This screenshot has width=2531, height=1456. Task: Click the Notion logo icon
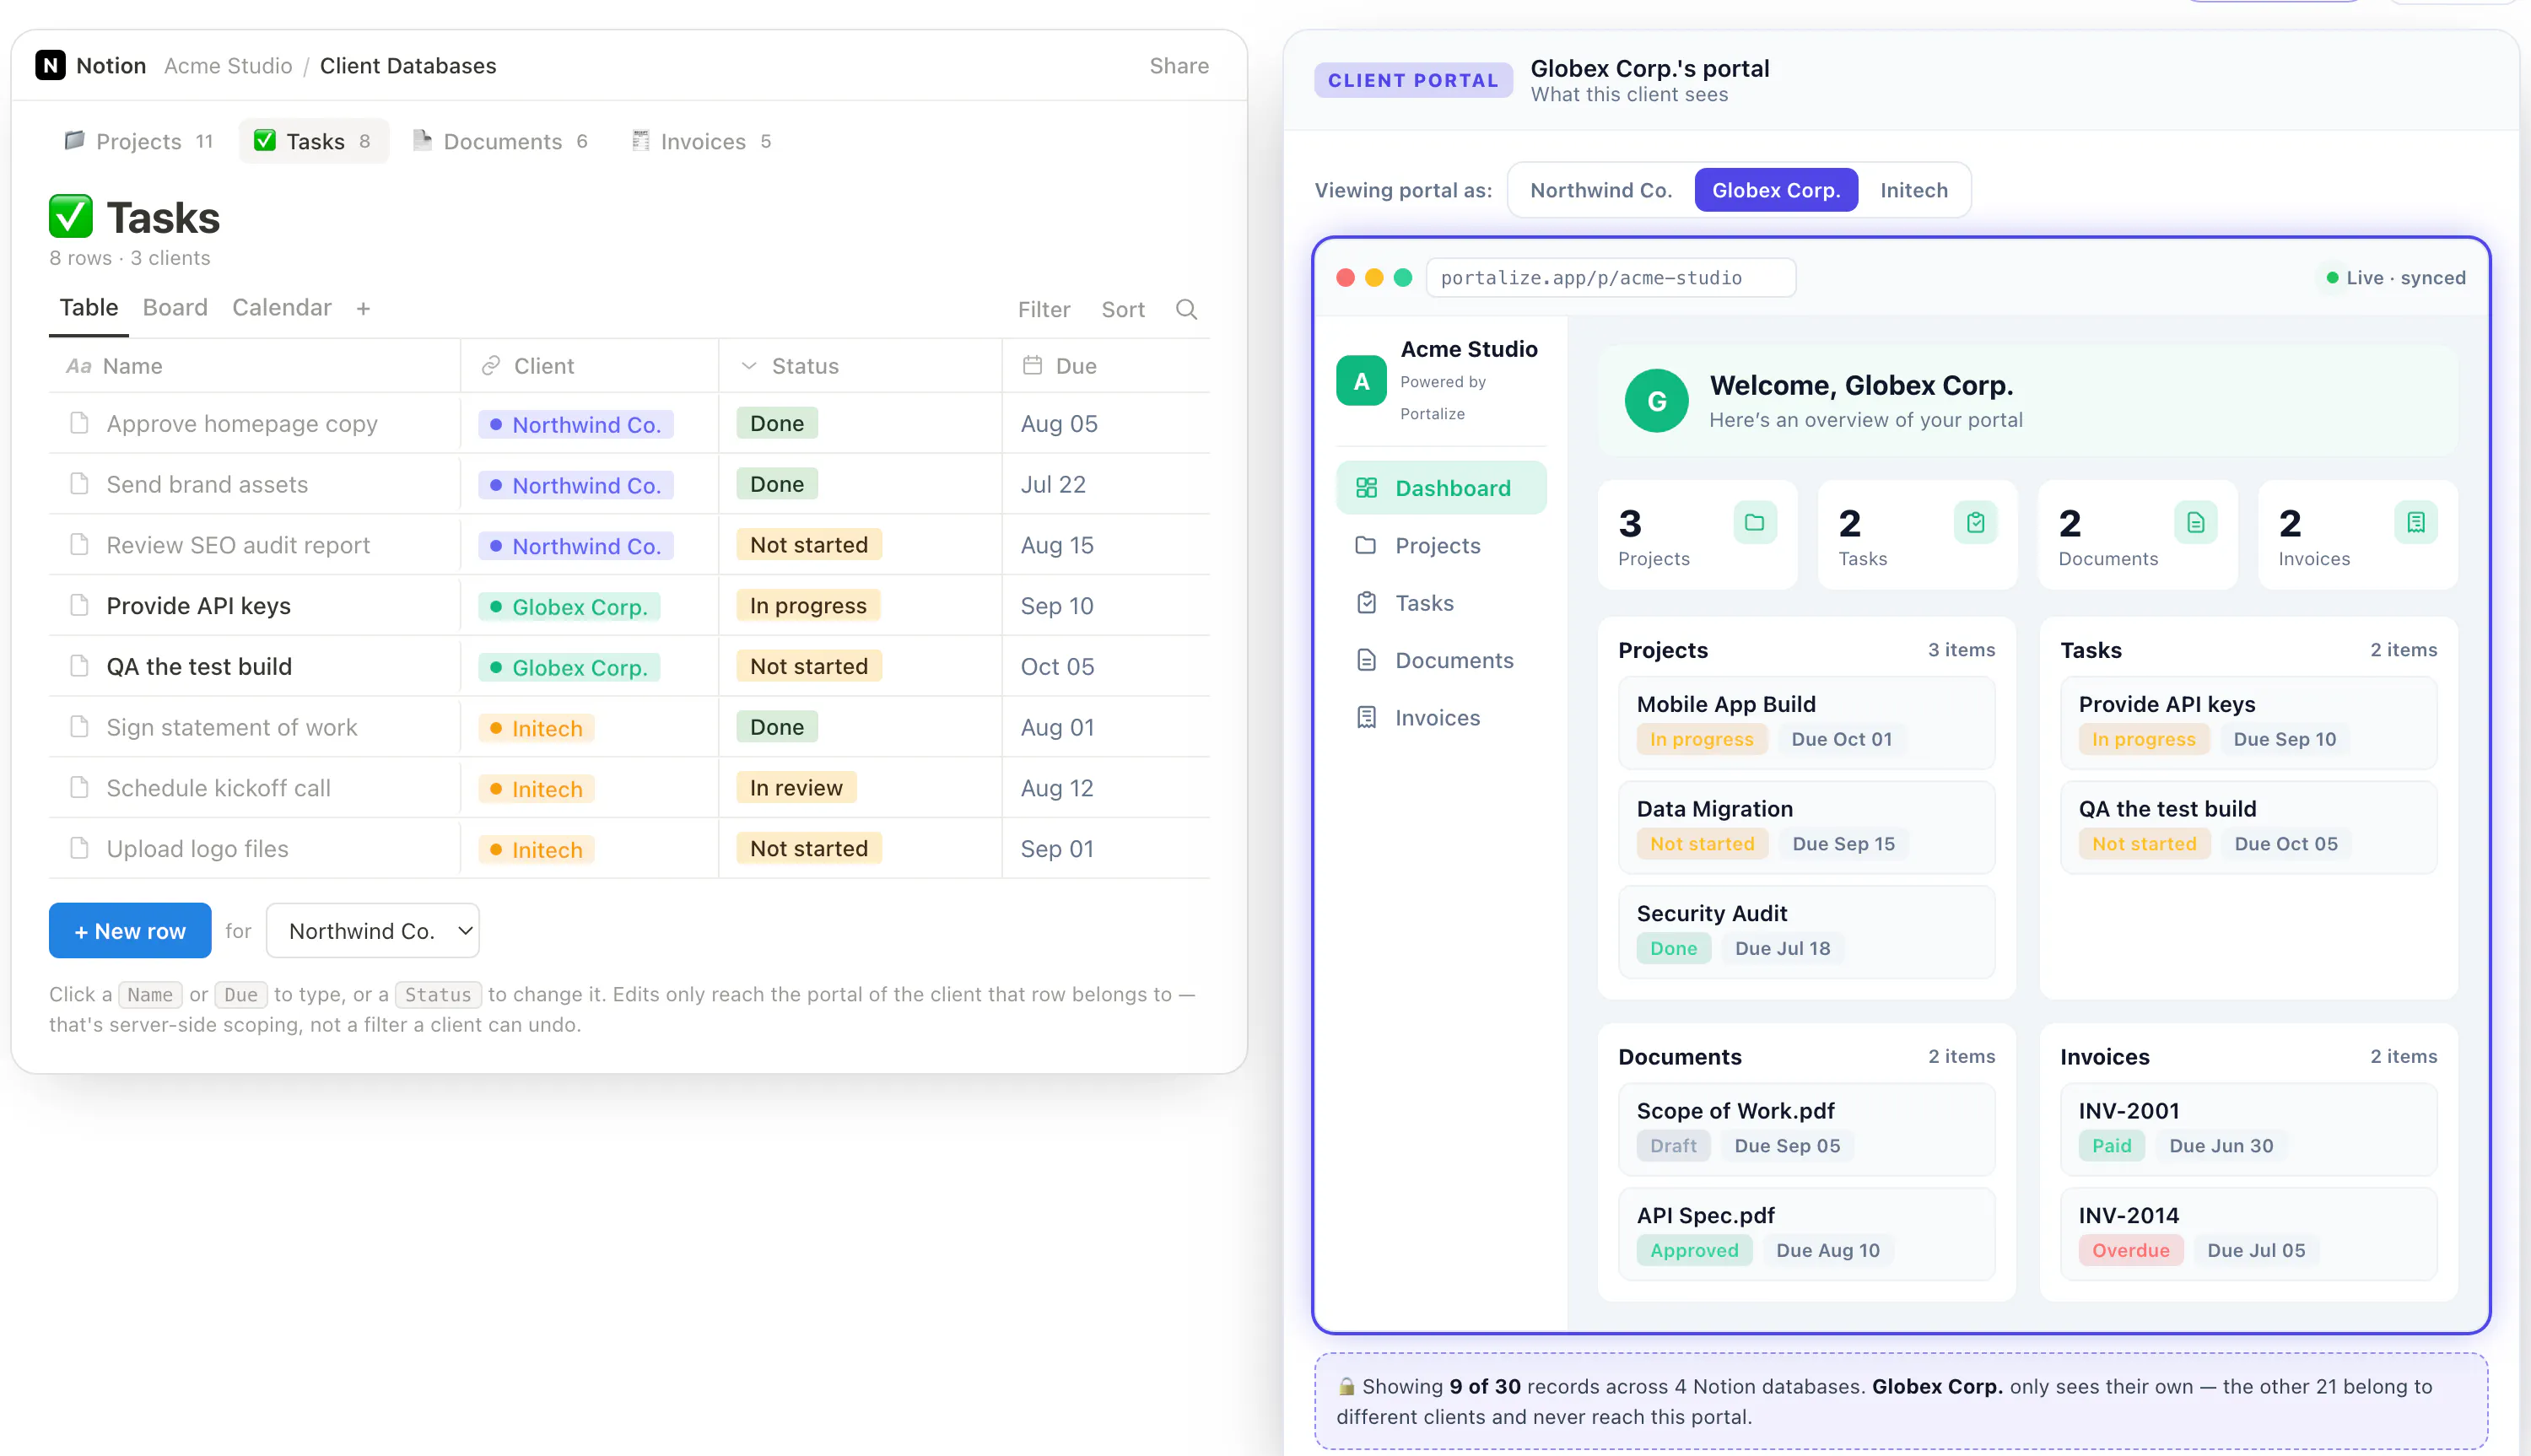50,65
